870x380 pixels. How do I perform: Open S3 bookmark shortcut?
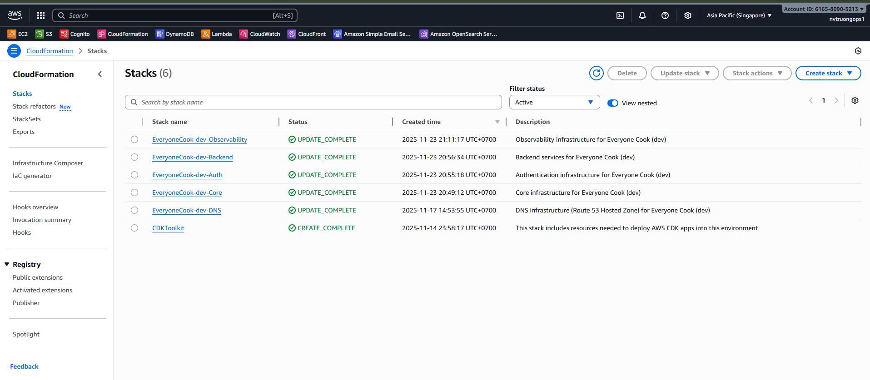[44, 34]
